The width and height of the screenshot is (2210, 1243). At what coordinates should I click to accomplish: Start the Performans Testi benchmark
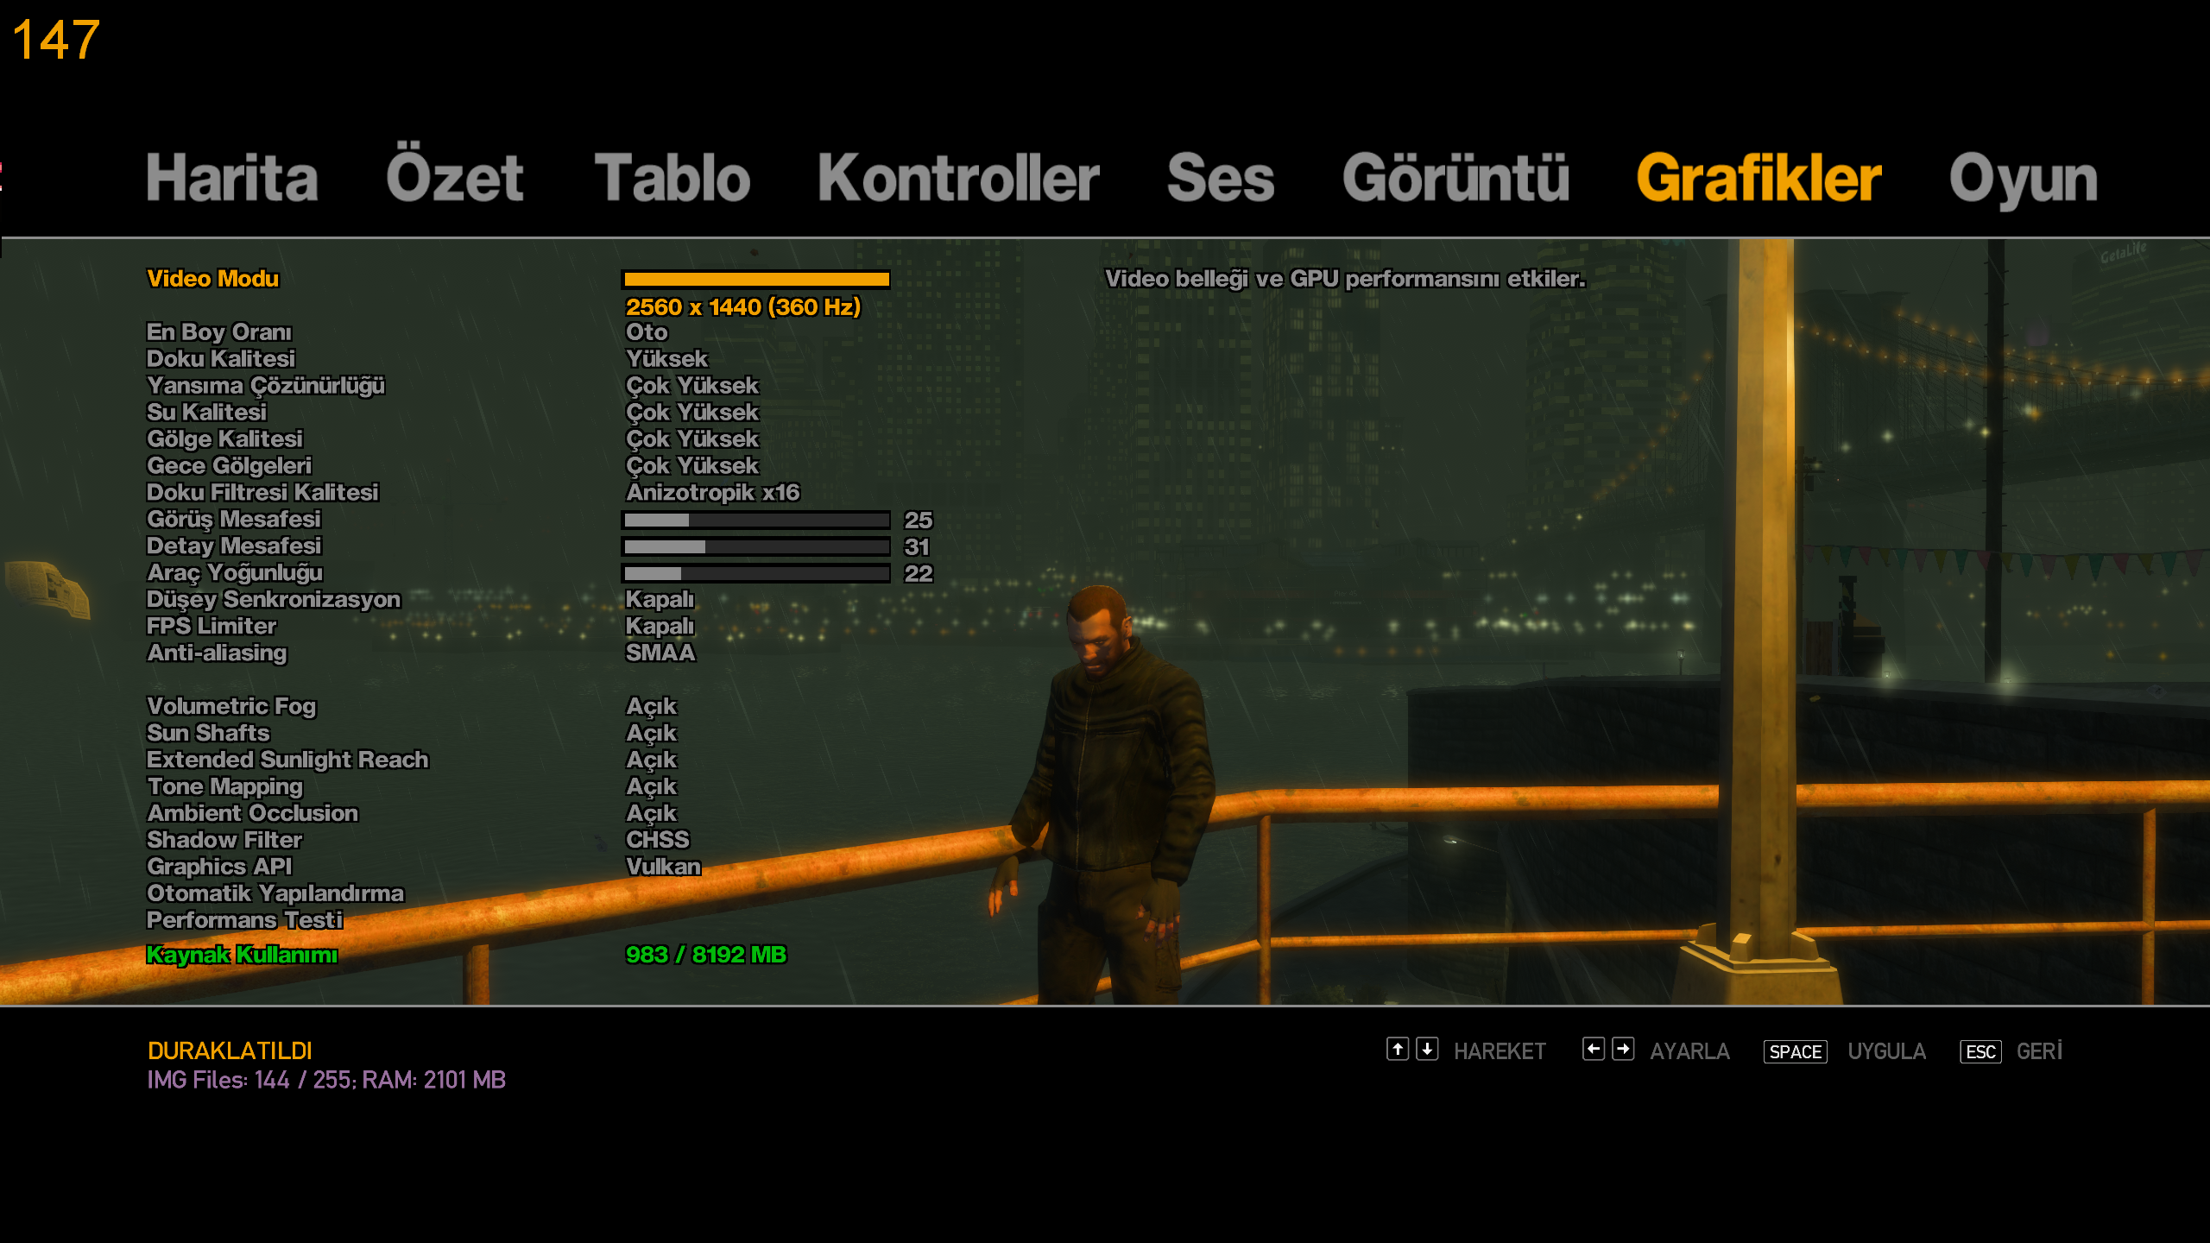(244, 920)
